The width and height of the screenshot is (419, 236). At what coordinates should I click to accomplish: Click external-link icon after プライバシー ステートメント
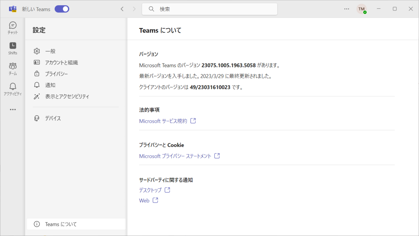click(x=217, y=156)
